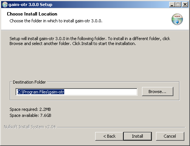Click the 'gaim-otr 3.0.0 Setup' window title

coord(30,5)
